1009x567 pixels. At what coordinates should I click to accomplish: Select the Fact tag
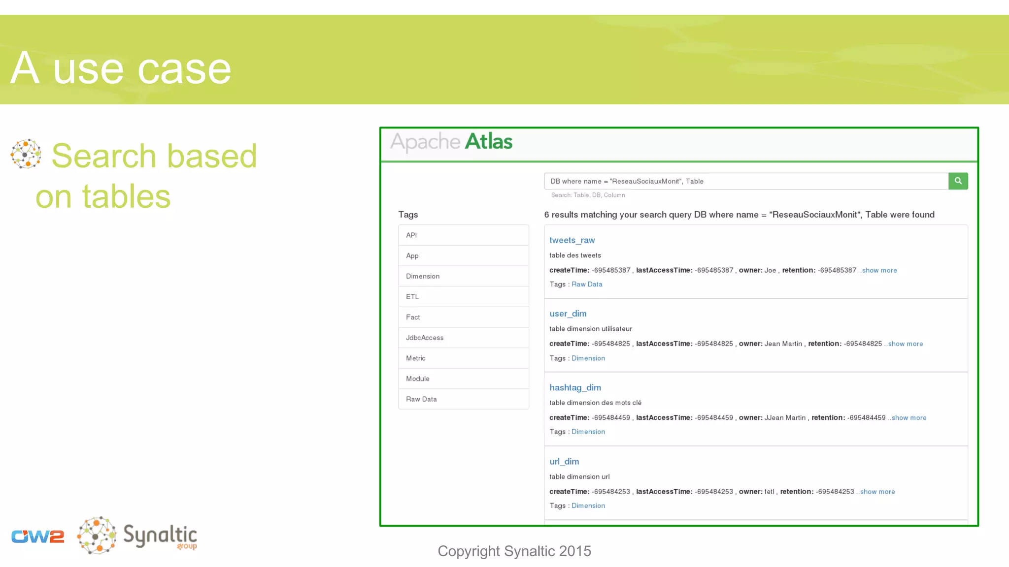[463, 317]
